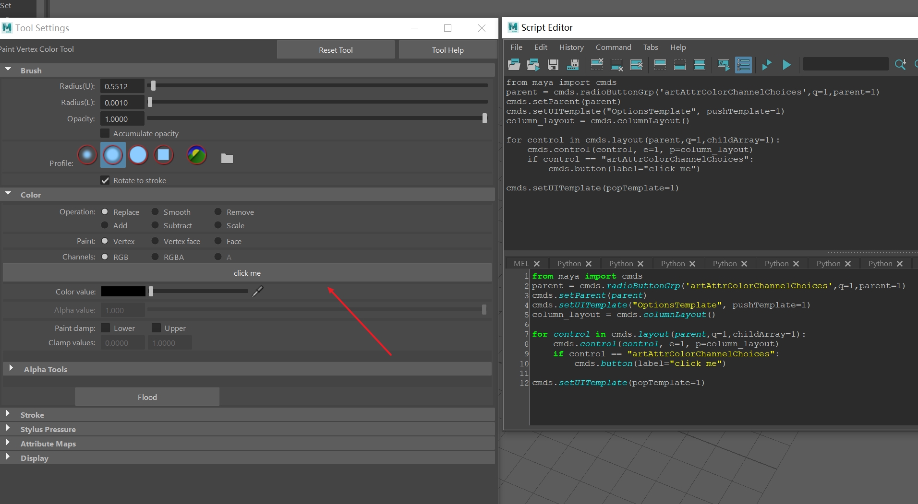This screenshot has height=504, width=918.
Task: Choose the square brush profile
Action: [x=163, y=155]
